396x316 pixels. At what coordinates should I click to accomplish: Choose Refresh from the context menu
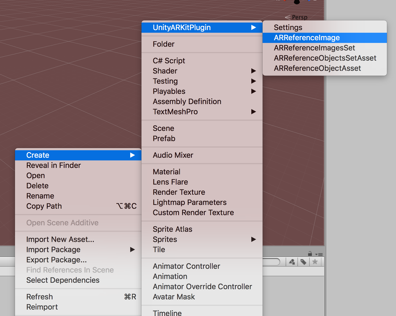[x=78, y=297]
